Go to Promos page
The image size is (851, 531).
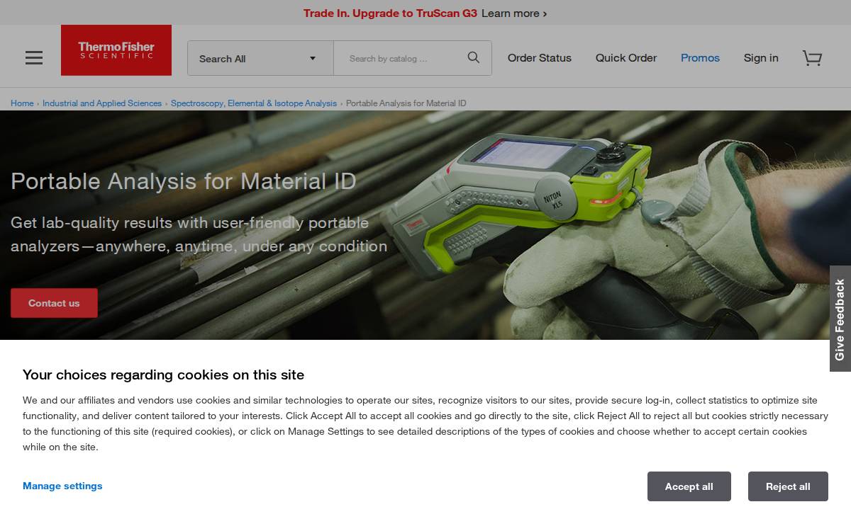700,58
